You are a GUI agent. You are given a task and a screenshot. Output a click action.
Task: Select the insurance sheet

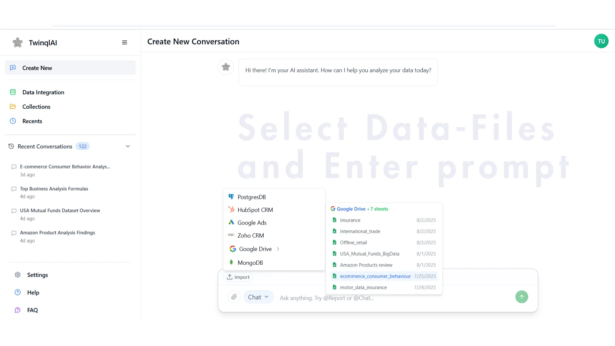[x=350, y=220]
